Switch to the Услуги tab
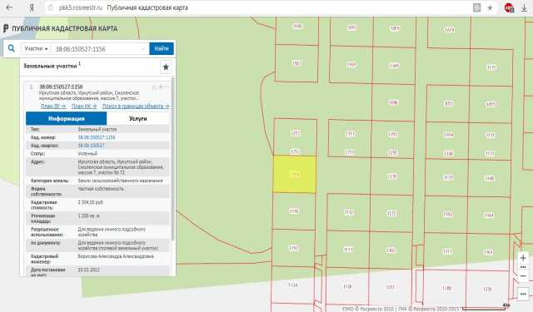The image size is (533, 312). pyautogui.click(x=137, y=118)
